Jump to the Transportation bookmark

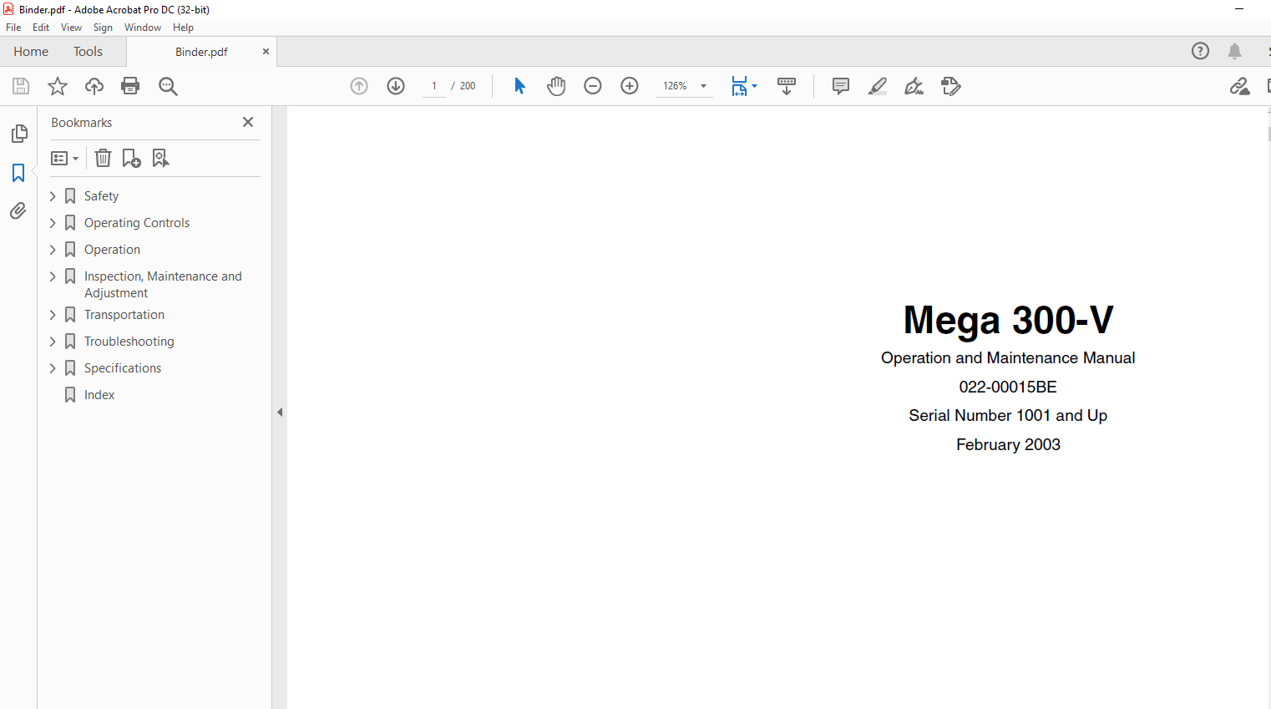[124, 315]
